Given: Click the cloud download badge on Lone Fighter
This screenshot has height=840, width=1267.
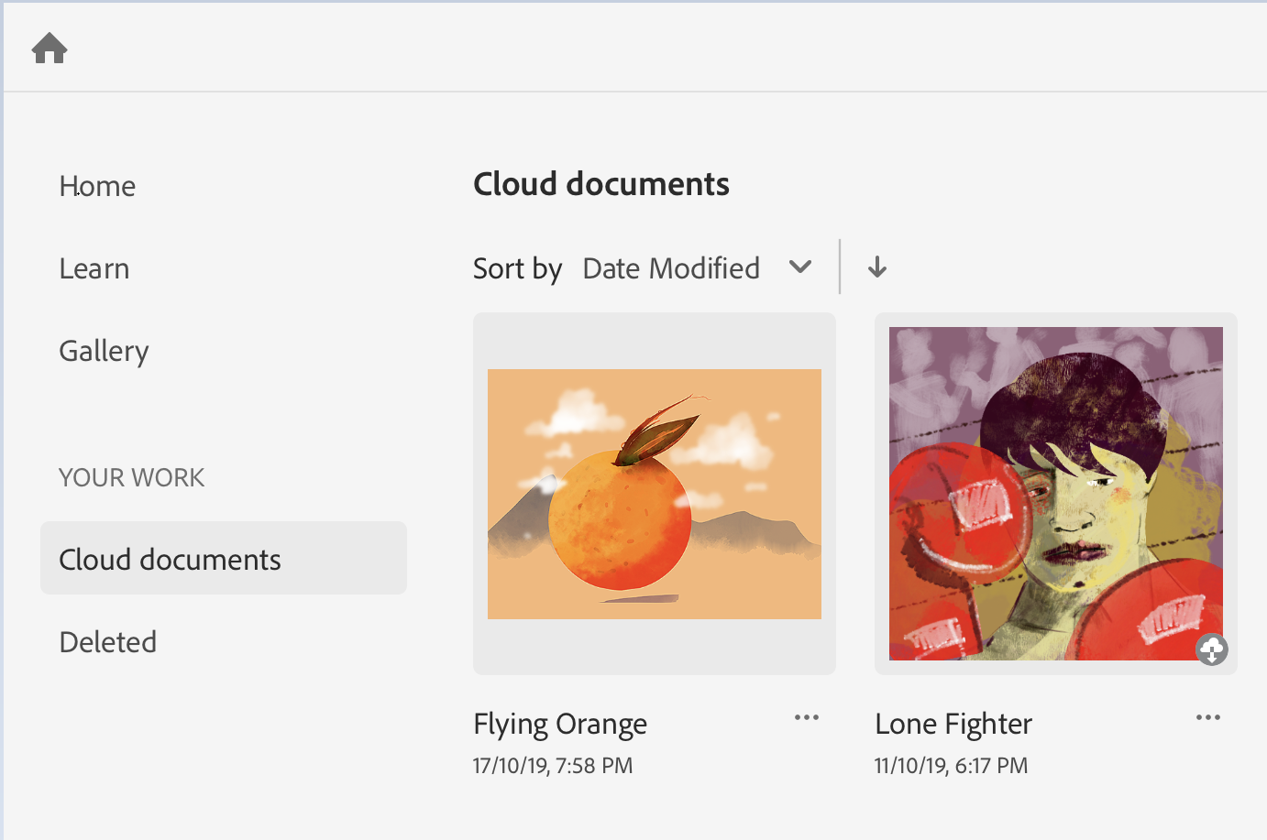Looking at the screenshot, I should pos(1212,649).
